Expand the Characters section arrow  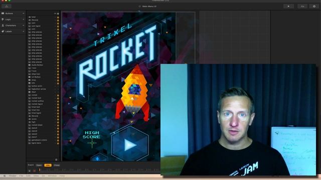pos(24,25)
